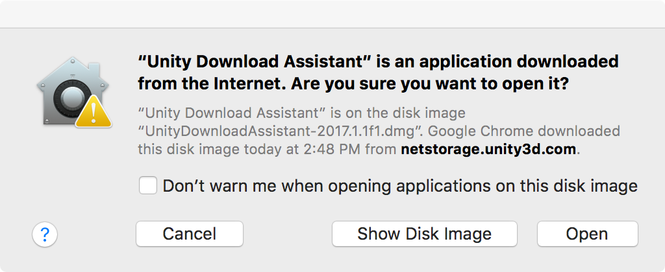The height and width of the screenshot is (272, 665).
Task: Click the bold dialog heading text
Action: (x=379, y=73)
